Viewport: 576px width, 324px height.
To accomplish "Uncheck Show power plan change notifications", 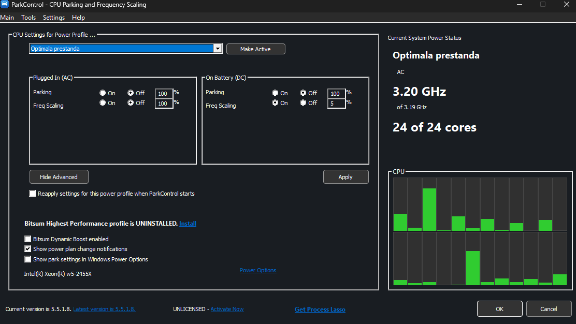I will (x=28, y=249).
